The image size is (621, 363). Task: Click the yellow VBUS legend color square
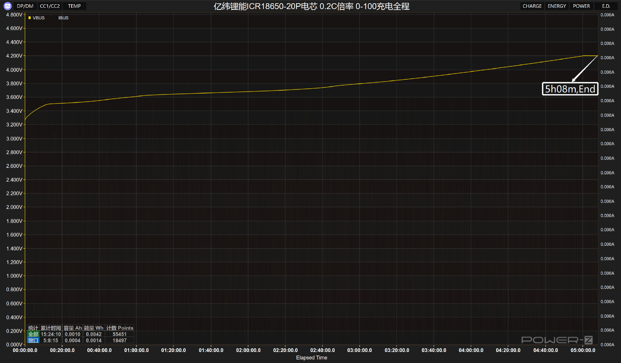tap(29, 18)
